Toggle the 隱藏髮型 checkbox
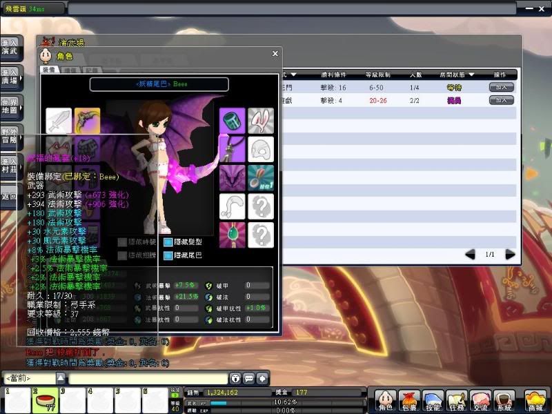This screenshot has width=552, height=414. (168, 242)
